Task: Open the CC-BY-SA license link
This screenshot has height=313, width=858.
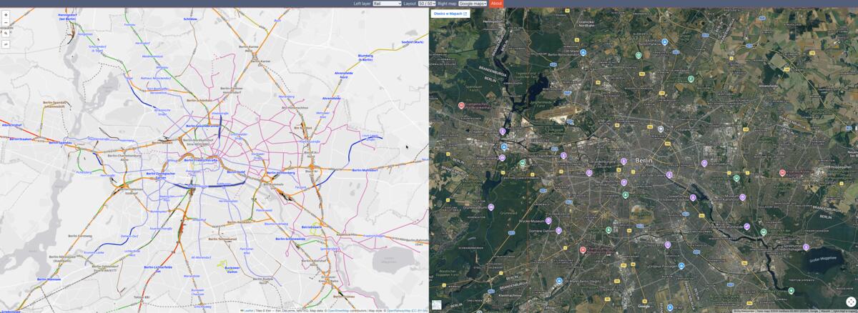Action: (x=420, y=311)
